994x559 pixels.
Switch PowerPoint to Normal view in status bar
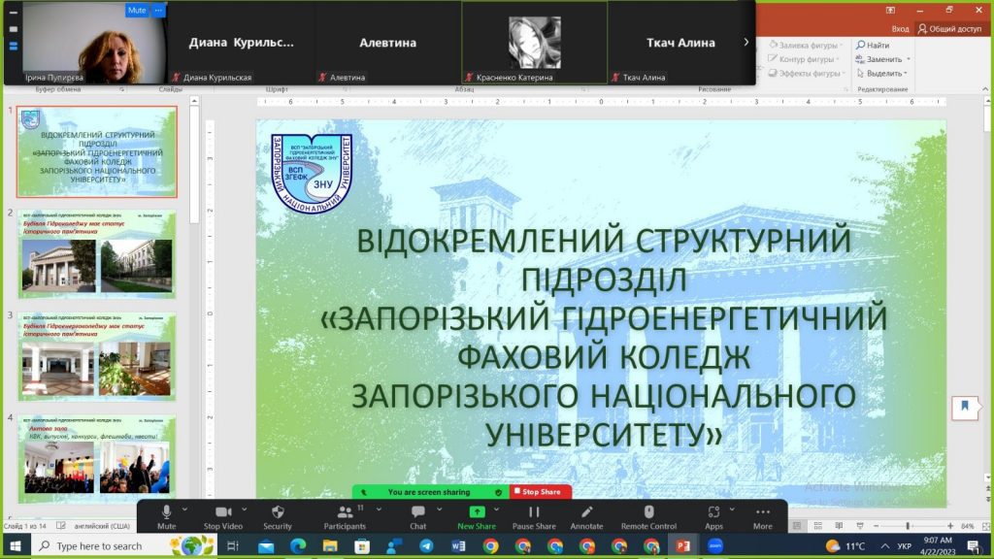797,526
